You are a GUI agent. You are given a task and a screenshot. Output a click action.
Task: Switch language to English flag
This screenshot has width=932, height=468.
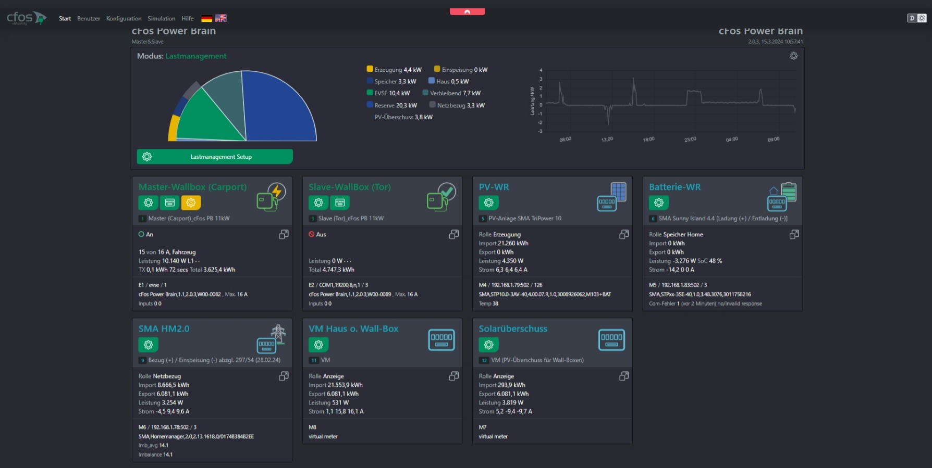(221, 18)
